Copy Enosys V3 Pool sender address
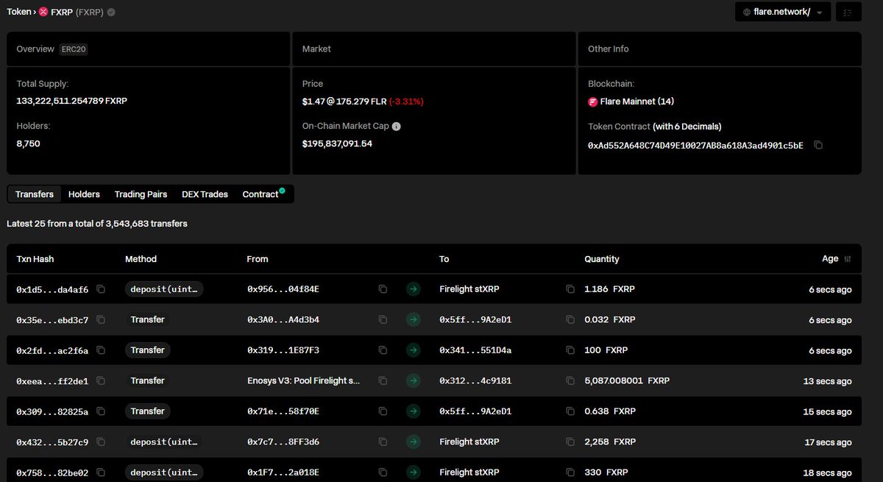Viewport: 883px width, 482px height. point(383,380)
